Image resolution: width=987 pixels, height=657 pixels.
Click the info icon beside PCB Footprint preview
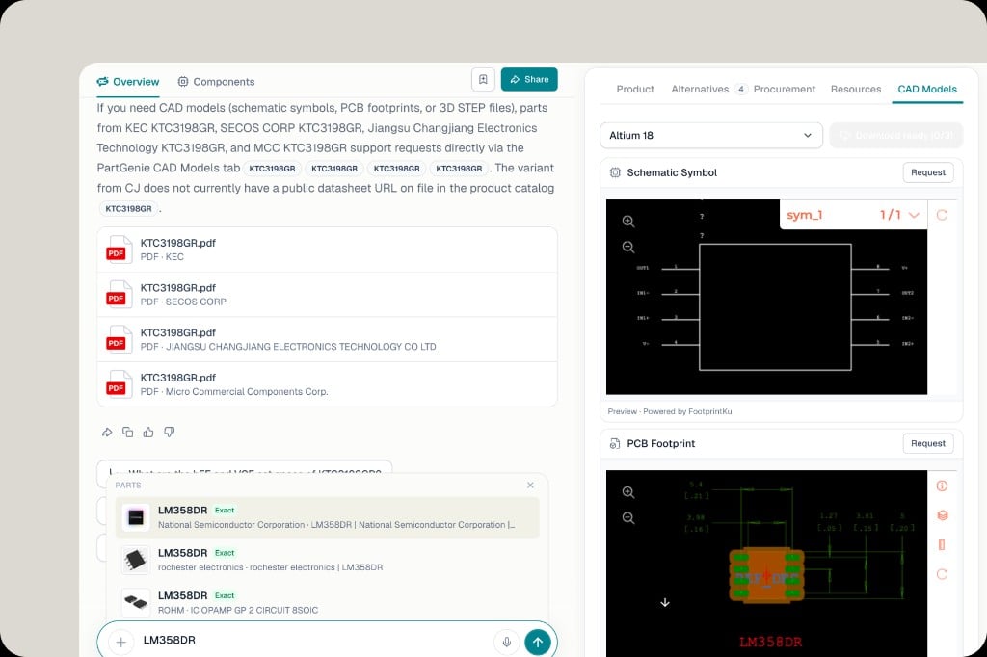[942, 486]
